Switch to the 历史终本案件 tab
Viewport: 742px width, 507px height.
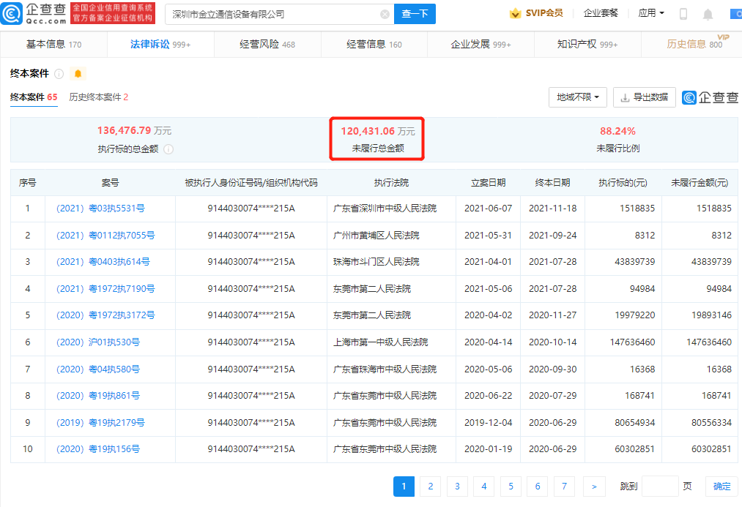[94, 97]
